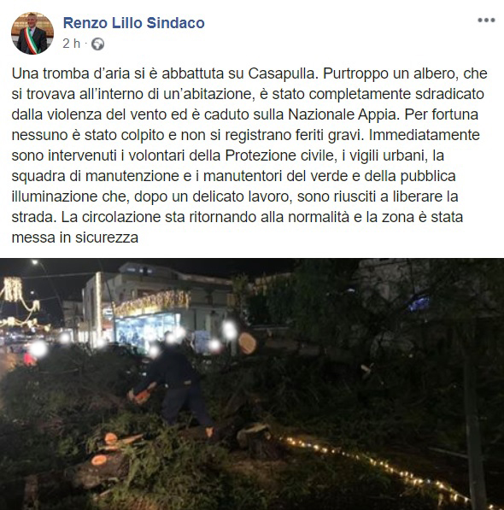Viewport: 504px width, 510px height.
Task: Click the word "sdradicato" in the post
Action: tap(450, 94)
